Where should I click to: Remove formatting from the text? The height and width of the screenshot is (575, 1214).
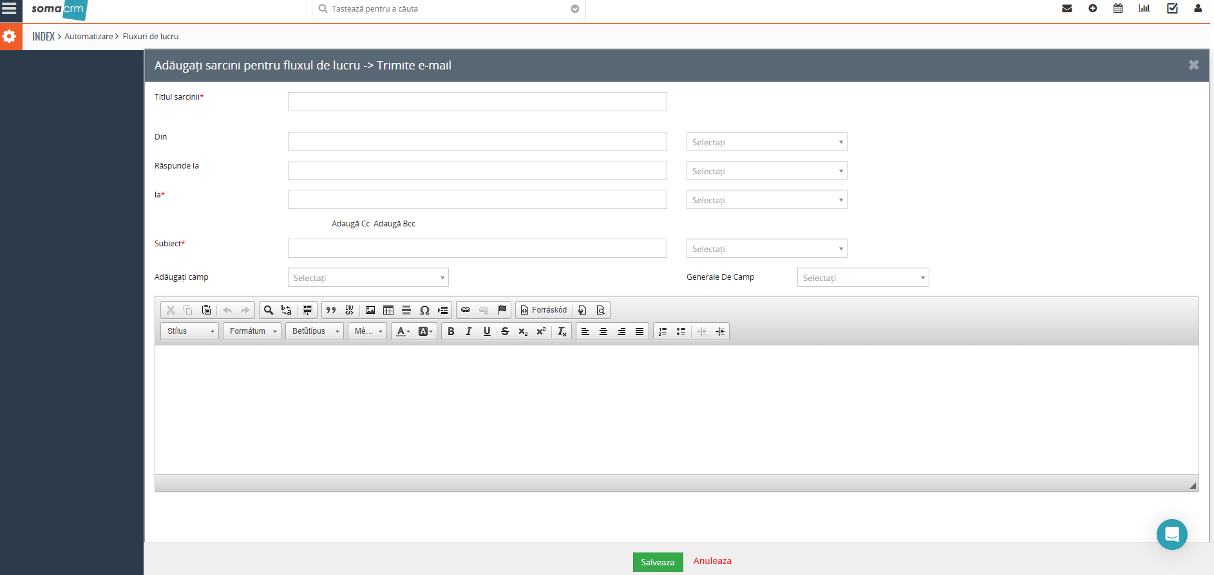pos(562,331)
